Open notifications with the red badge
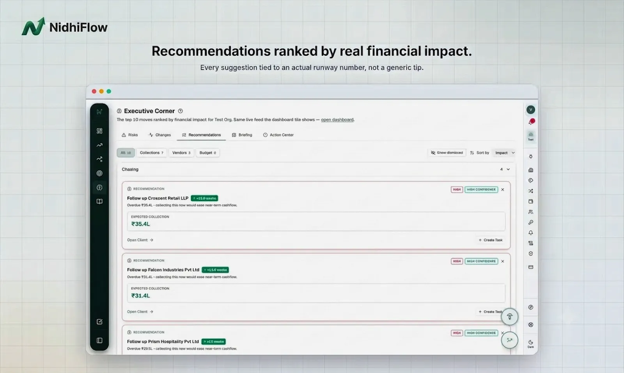624x373 pixels. (531, 122)
